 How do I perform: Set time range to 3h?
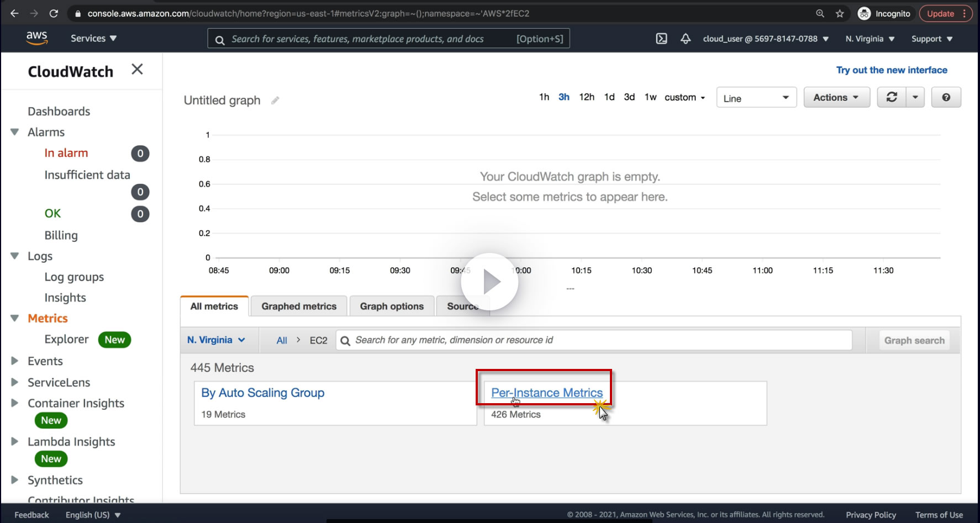click(563, 97)
